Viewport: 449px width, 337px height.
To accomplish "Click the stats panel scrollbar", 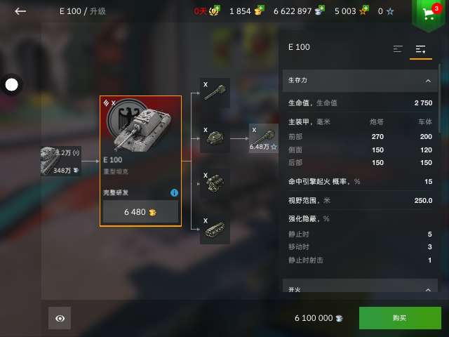I will 439,83.
